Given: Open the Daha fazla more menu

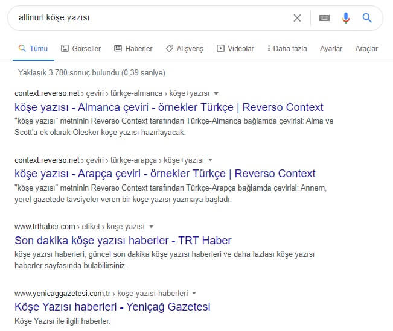Looking at the screenshot, I should click(286, 48).
